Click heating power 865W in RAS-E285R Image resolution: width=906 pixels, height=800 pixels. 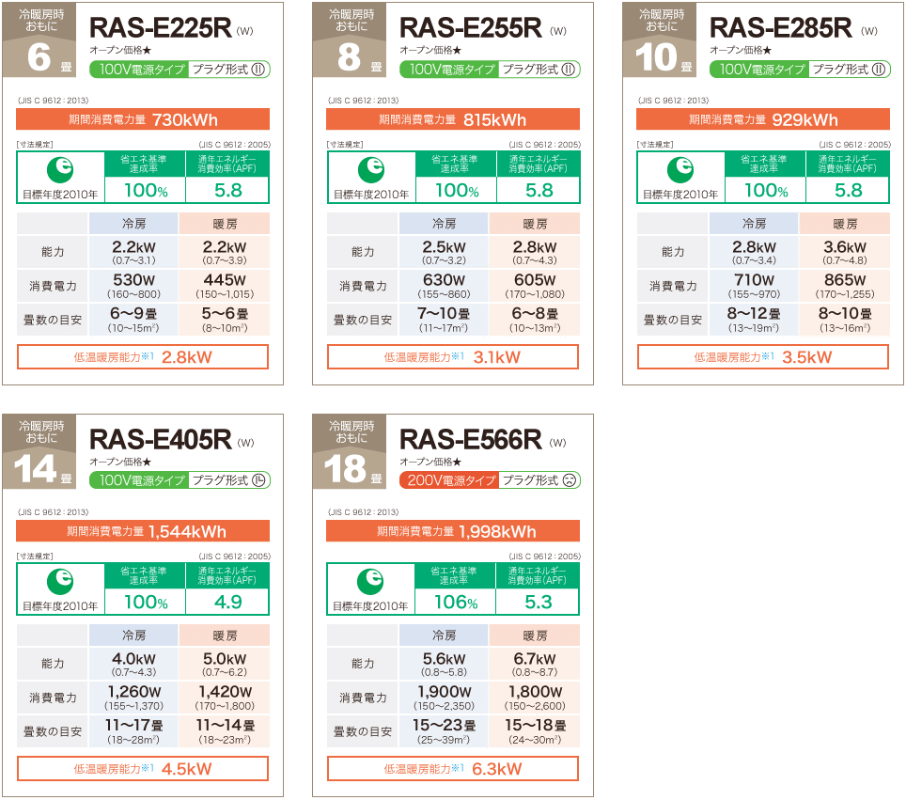pyautogui.click(x=845, y=280)
